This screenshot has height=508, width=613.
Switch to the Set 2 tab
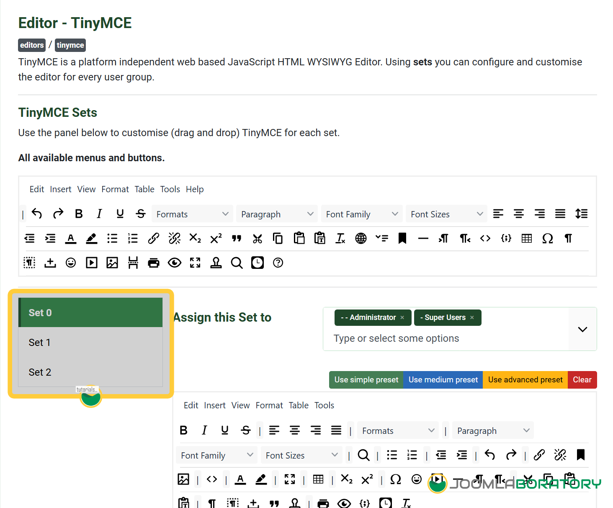(x=90, y=372)
